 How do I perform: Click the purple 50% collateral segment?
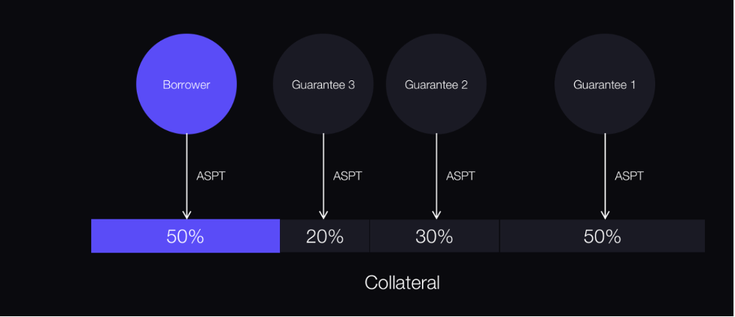pos(186,236)
